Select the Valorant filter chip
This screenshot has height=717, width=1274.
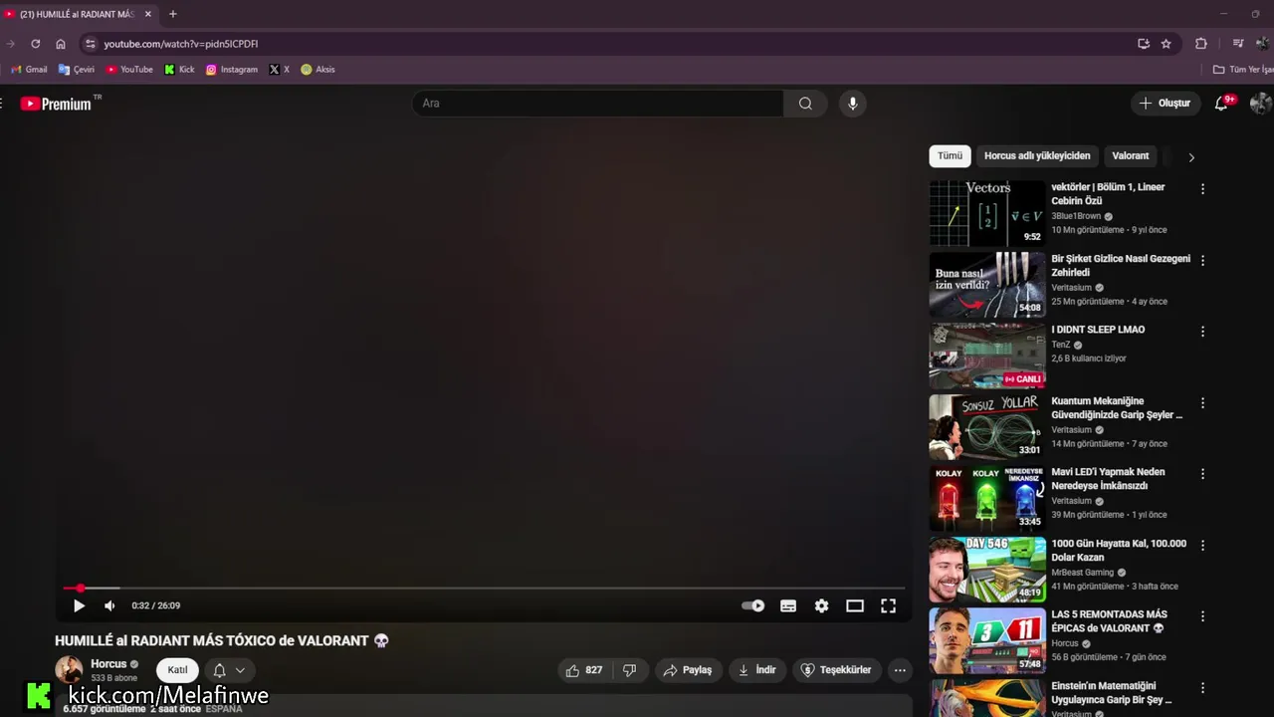click(x=1130, y=156)
